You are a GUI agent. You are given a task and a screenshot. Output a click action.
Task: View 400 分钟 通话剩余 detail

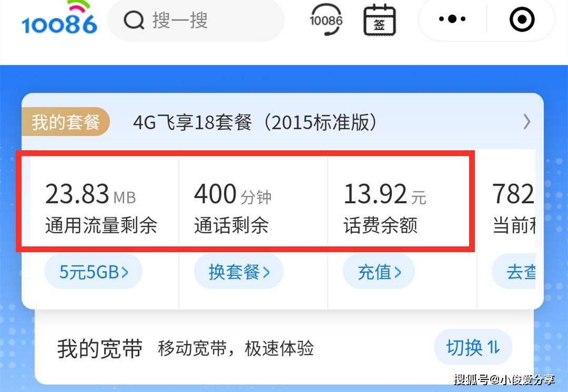click(253, 208)
